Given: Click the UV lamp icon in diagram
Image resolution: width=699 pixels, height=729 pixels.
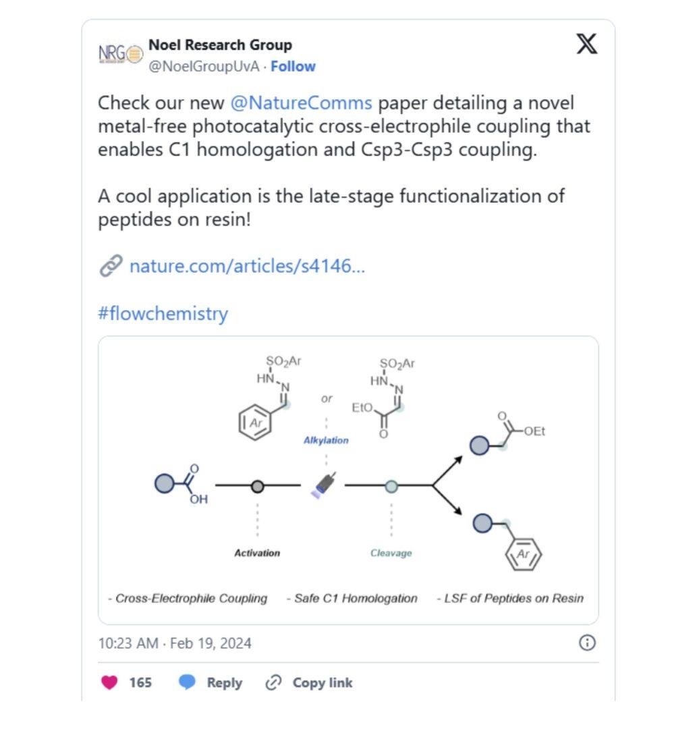Looking at the screenshot, I should click(323, 485).
